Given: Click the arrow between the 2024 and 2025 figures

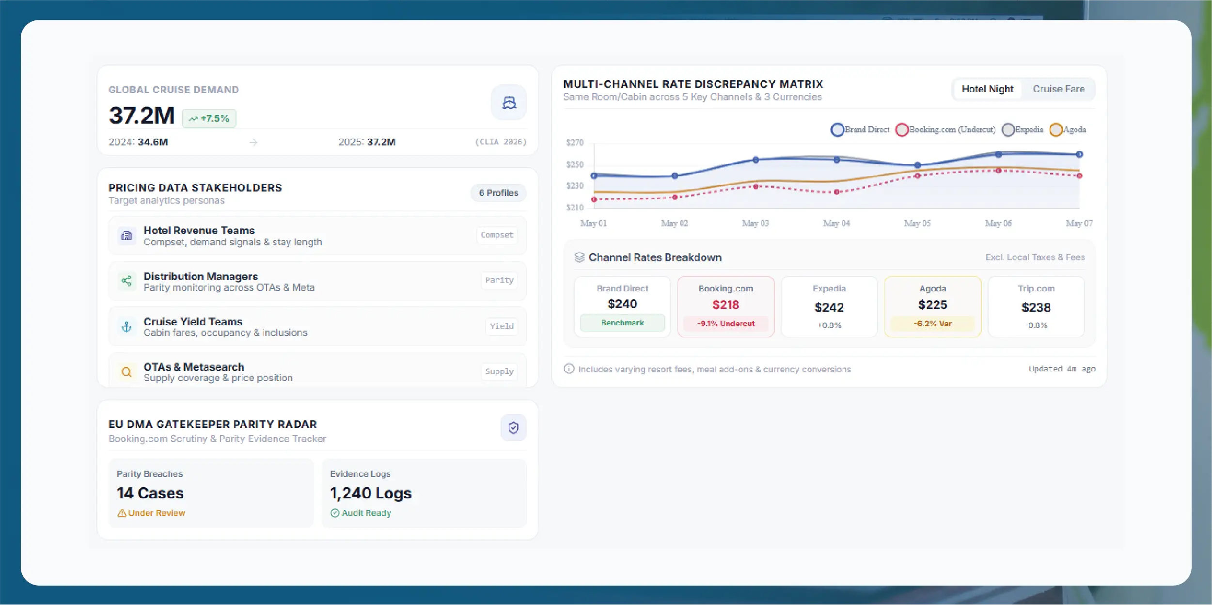Looking at the screenshot, I should tap(253, 142).
